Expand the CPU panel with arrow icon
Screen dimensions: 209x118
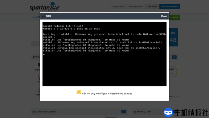(174, 57)
